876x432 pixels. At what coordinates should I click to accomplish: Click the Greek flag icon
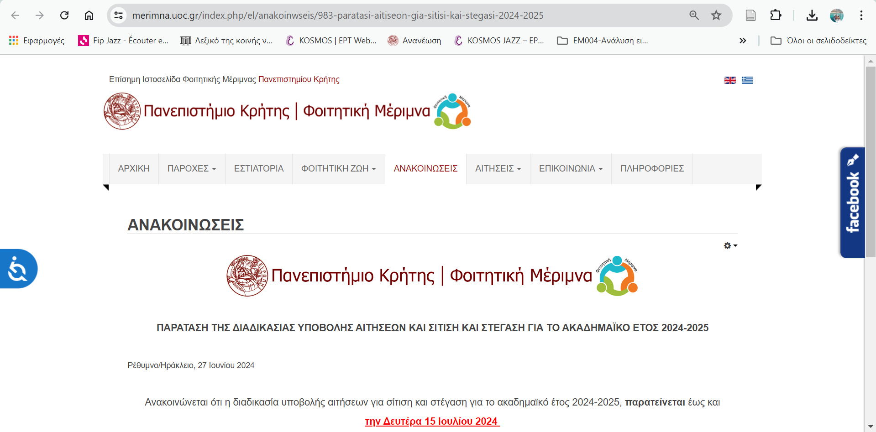pos(747,80)
